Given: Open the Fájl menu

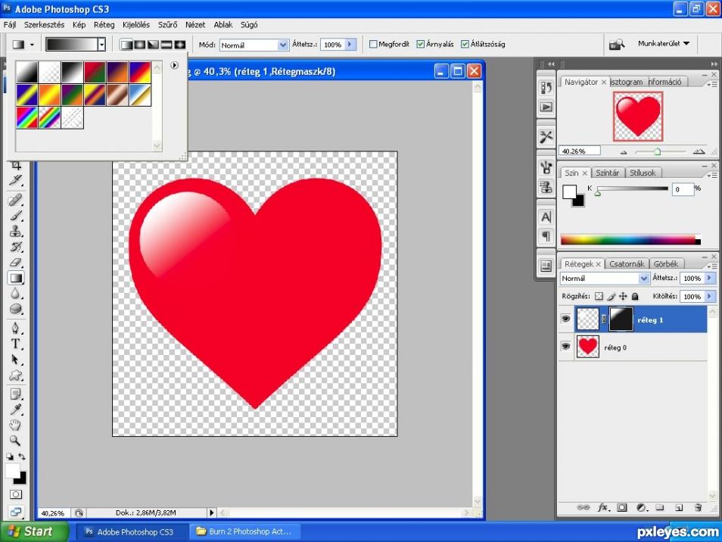Looking at the screenshot, I should [10, 25].
